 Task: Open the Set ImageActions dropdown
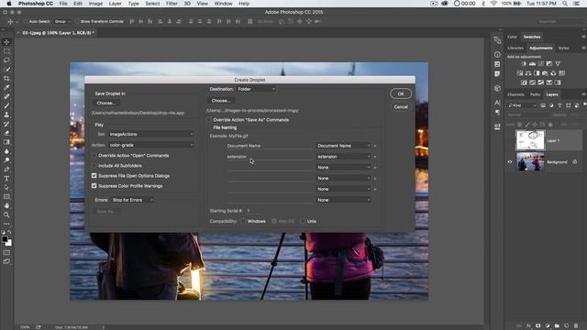pos(151,135)
